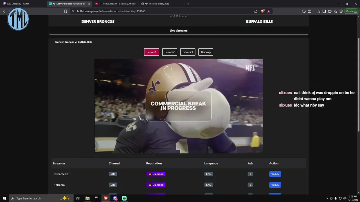
Task: Click the Type here to search box
Action: pos(41,198)
